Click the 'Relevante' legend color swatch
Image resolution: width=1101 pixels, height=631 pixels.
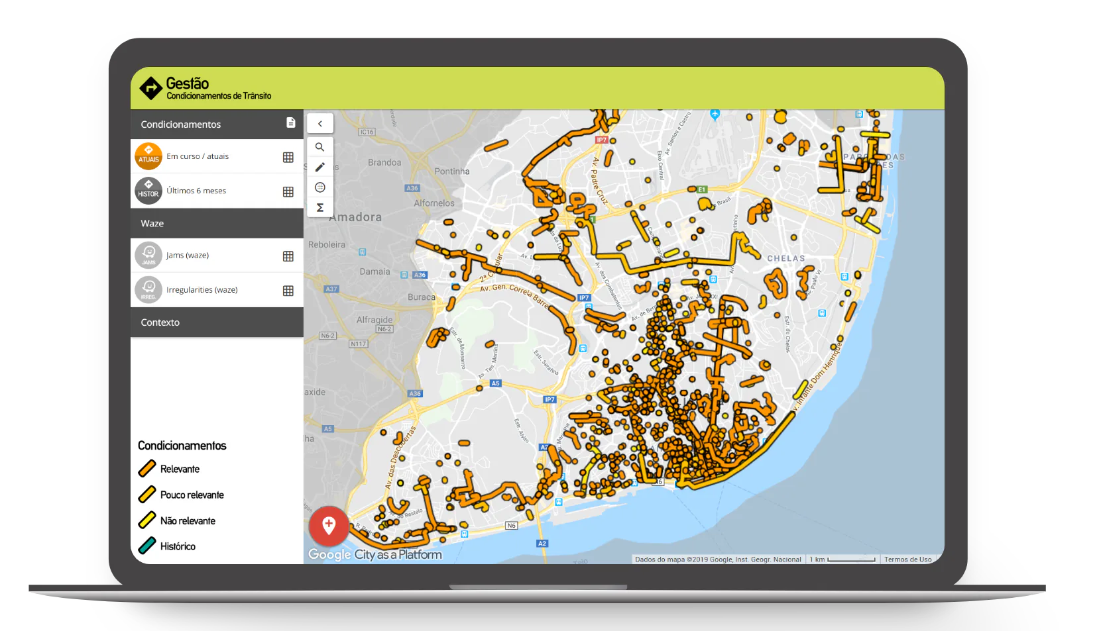coord(146,469)
